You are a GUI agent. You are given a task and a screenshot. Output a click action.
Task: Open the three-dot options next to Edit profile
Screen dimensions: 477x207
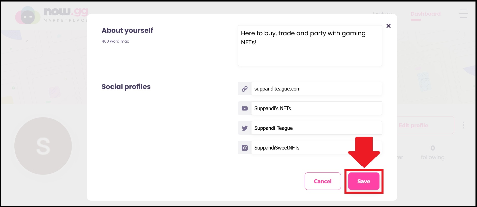(x=463, y=125)
